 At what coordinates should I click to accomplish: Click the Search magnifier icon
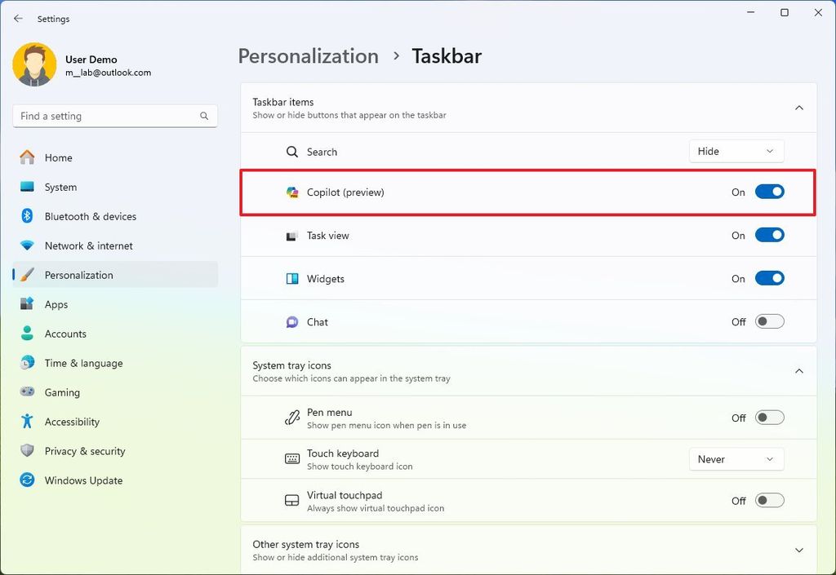[291, 151]
